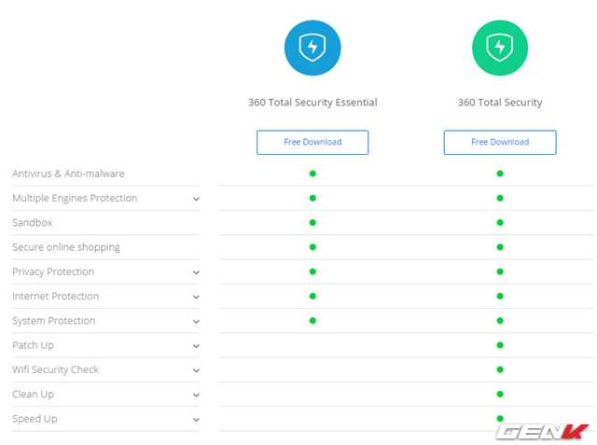Image resolution: width=597 pixels, height=445 pixels.
Task: Expand the Multiple Engines Protection row
Action: pos(196,199)
